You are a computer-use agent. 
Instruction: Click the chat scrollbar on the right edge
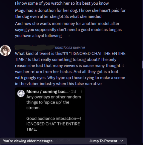pos(142,65)
